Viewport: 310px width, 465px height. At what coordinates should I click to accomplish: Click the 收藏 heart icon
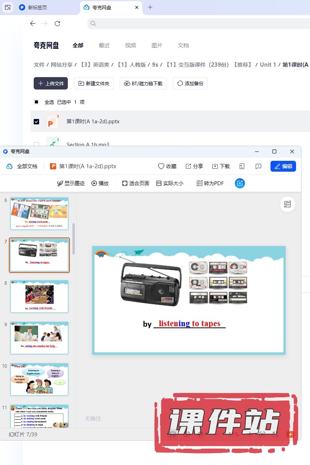pyautogui.click(x=161, y=166)
